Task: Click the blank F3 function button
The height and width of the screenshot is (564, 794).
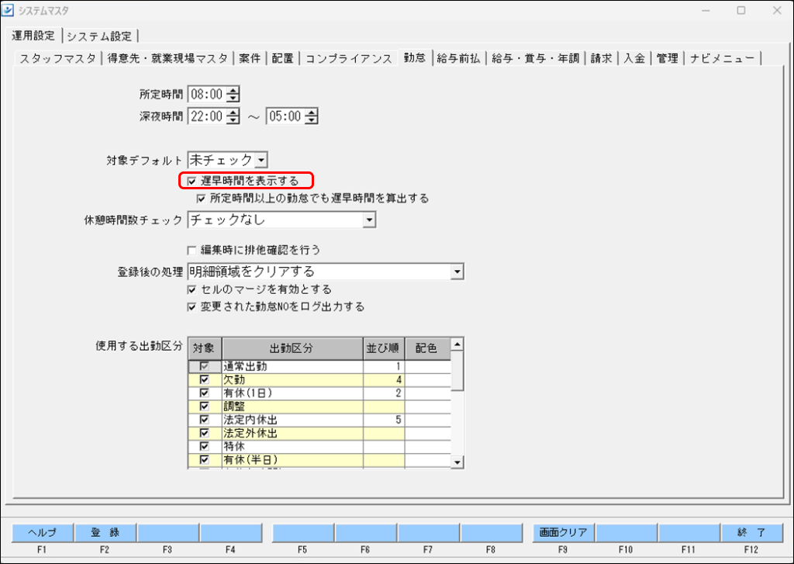Action: click(x=168, y=533)
